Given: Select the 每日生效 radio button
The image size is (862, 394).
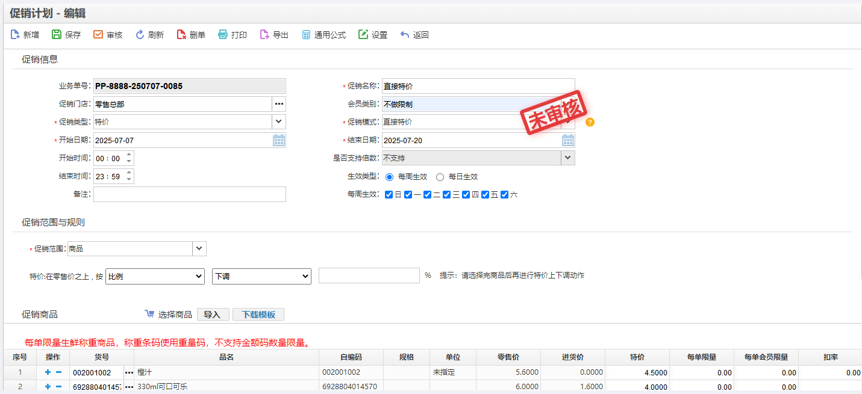Looking at the screenshot, I should tap(440, 177).
